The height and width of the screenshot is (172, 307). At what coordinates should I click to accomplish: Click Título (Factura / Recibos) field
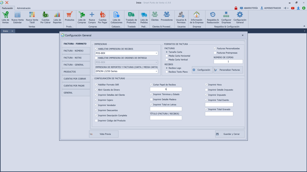[x=166, y=118]
